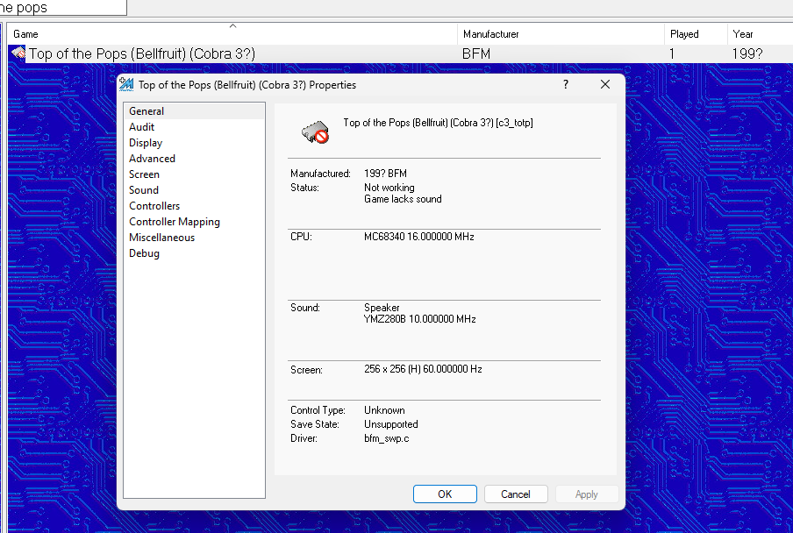
Task: Select the Screen settings page
Action: coord(144,174)
